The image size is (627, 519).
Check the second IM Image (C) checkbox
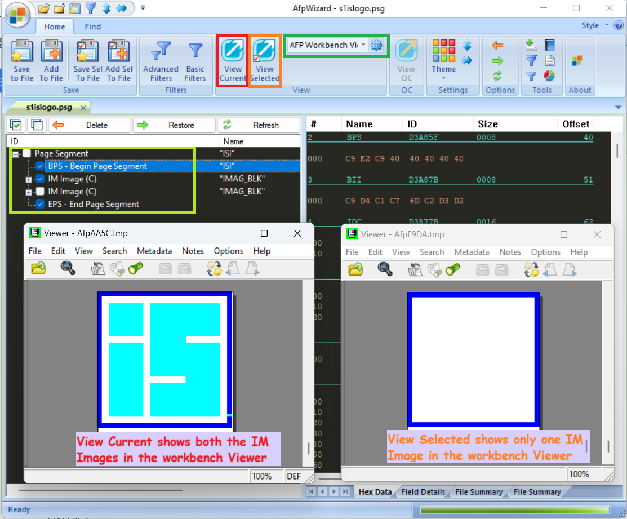[40, 192]
